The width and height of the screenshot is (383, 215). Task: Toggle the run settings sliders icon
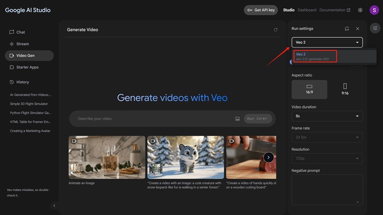click(375, 28)
